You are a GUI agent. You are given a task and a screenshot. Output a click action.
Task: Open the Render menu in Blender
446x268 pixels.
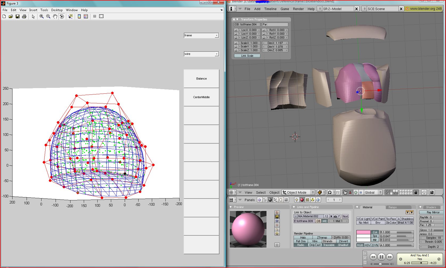click(x=298, y=9)
